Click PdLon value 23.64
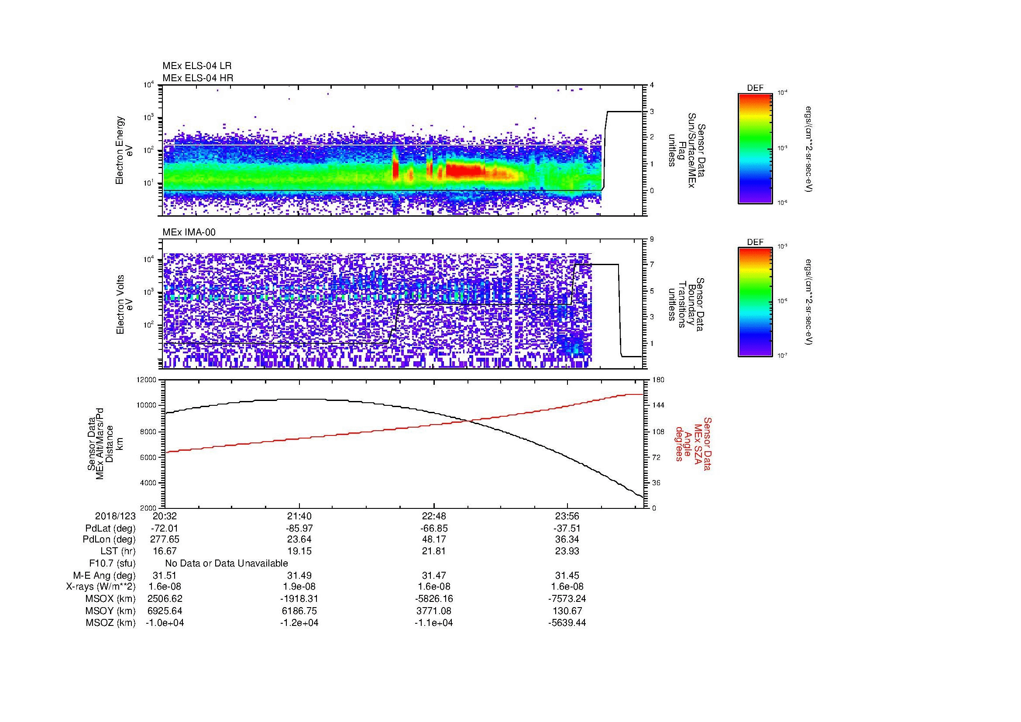The width and height of the screenshot is (1021, 722). click(x=299, y=539)
